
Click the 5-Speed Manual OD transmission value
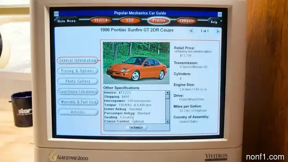pyautogui.click(x=193, y=67)
